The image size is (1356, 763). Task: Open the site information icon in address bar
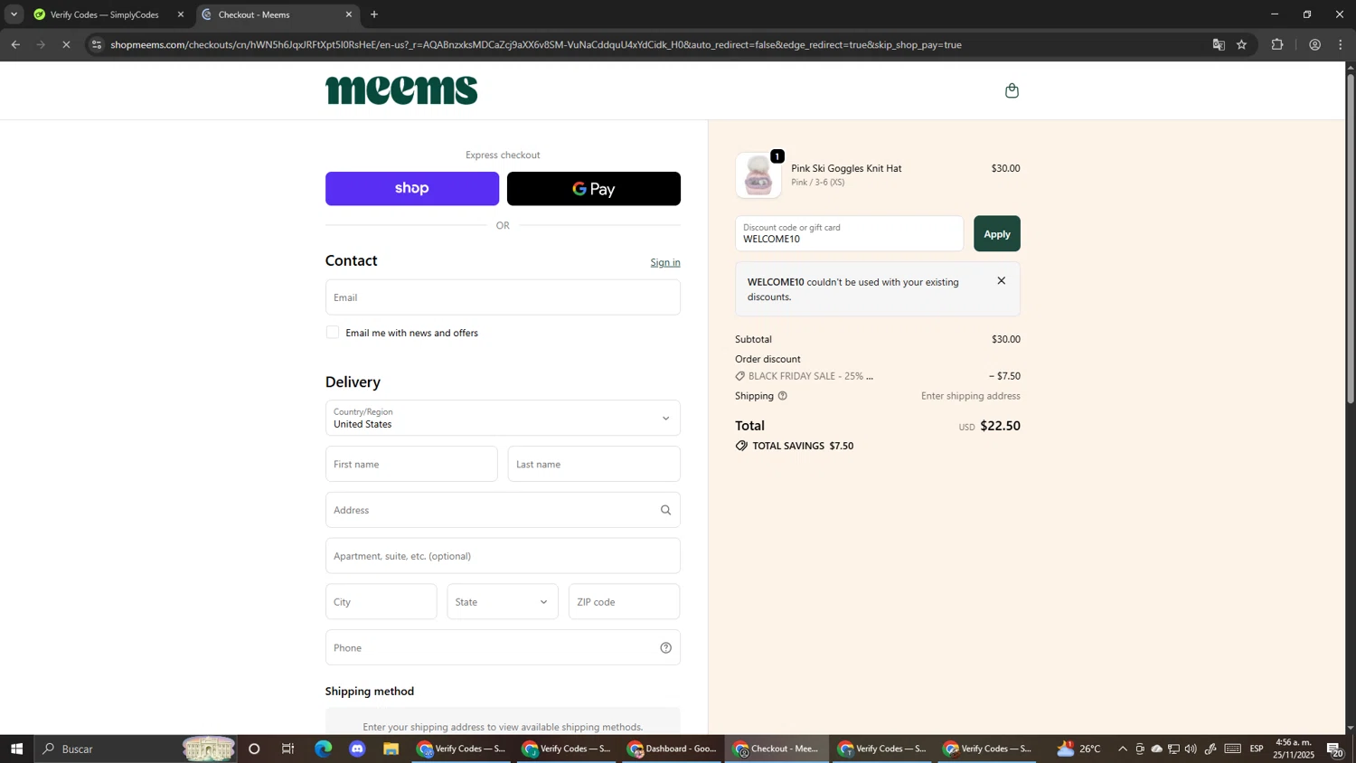coord(97,44)
